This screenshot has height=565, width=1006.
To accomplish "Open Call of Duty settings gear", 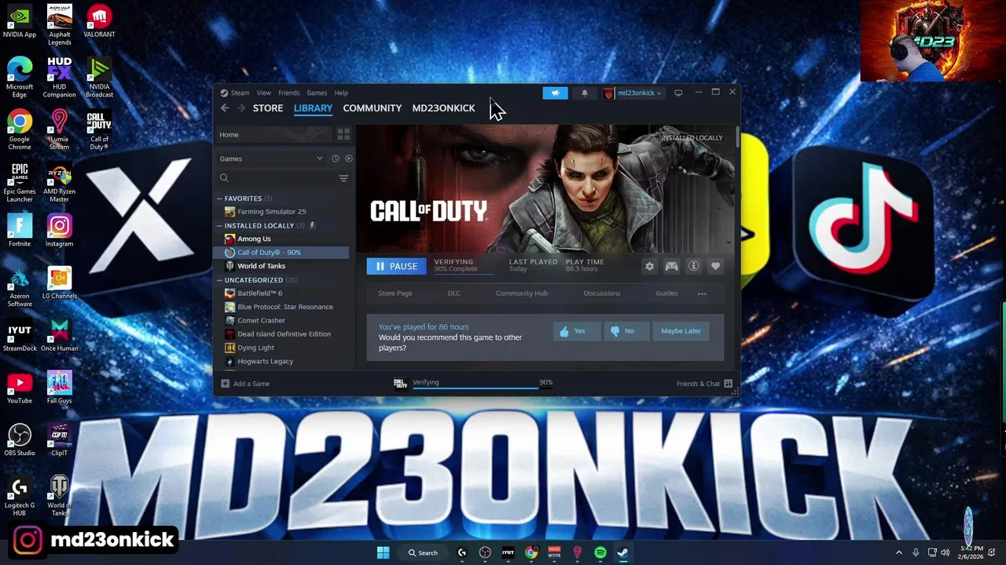I will coord(649,266).
